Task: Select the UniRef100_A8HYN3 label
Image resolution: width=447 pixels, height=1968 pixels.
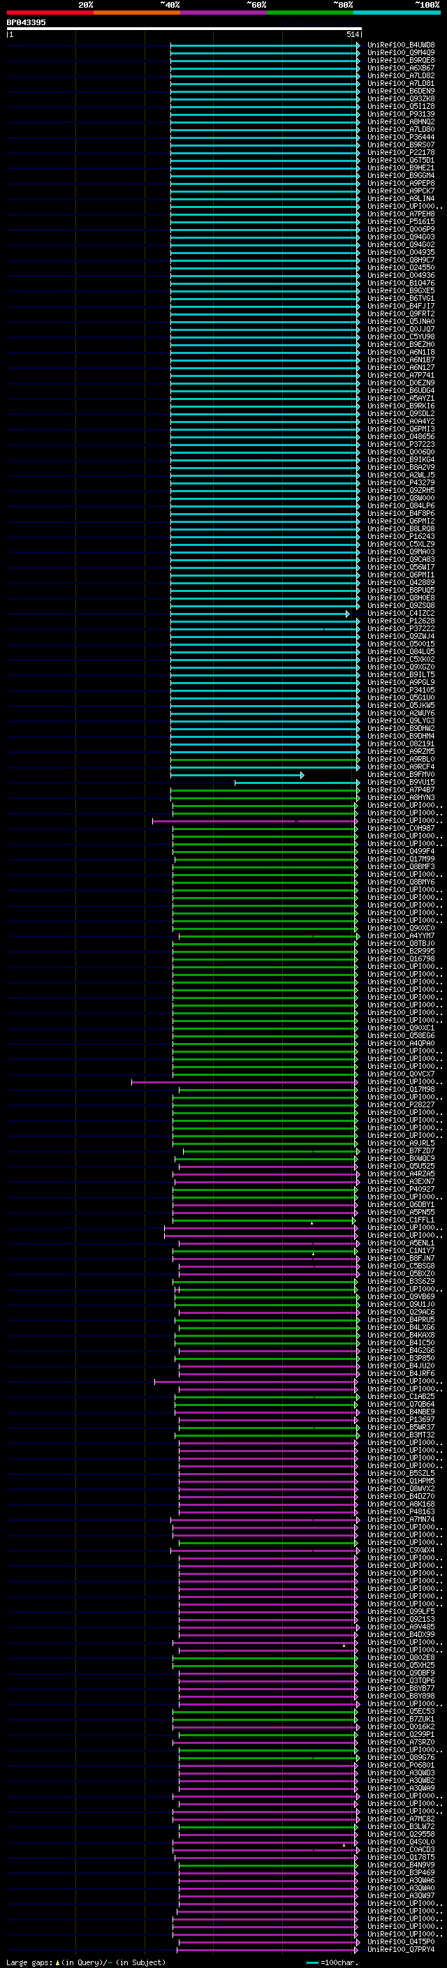Action: (x=401, y=797)
